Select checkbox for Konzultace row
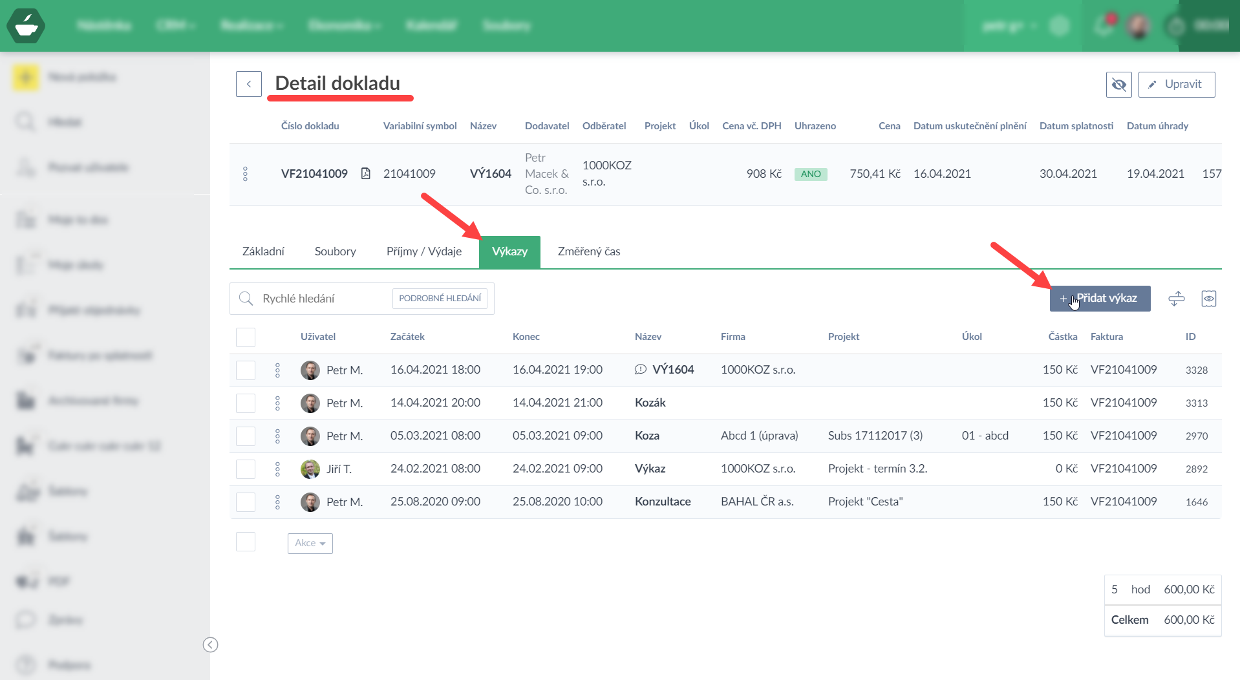The image size is (1240, 680). (x=246, y=502)
